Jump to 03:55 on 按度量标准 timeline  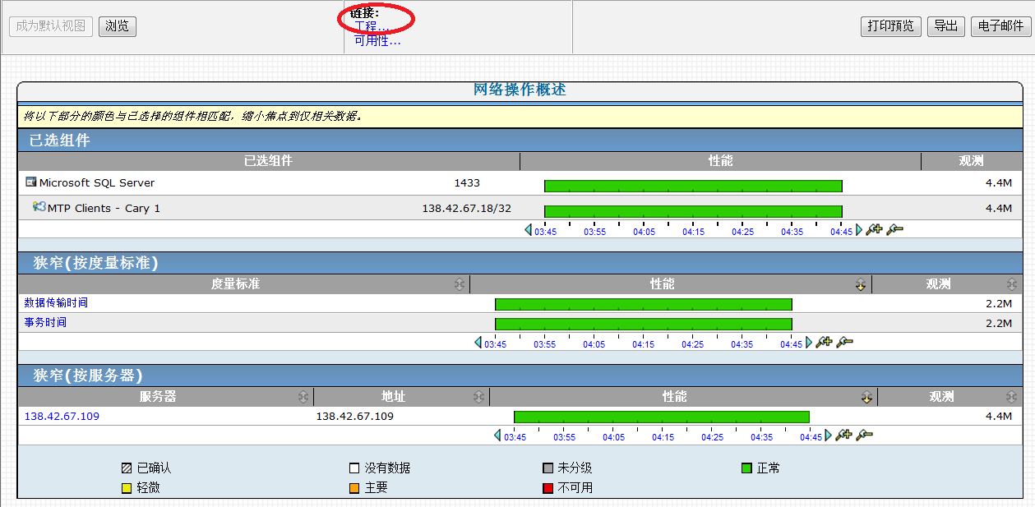pyautogui.click(x=545, y=344)
